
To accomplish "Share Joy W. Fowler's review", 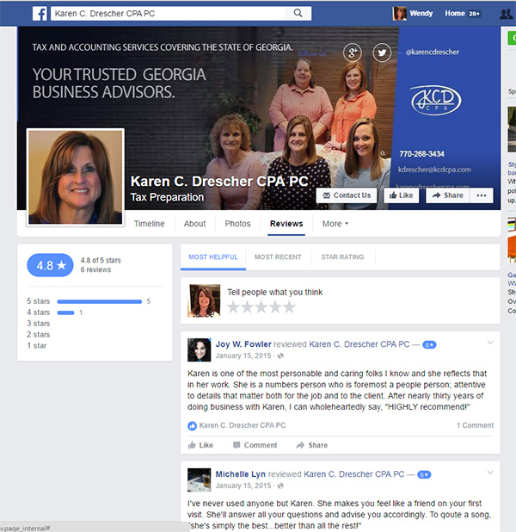I will [312, 445].
